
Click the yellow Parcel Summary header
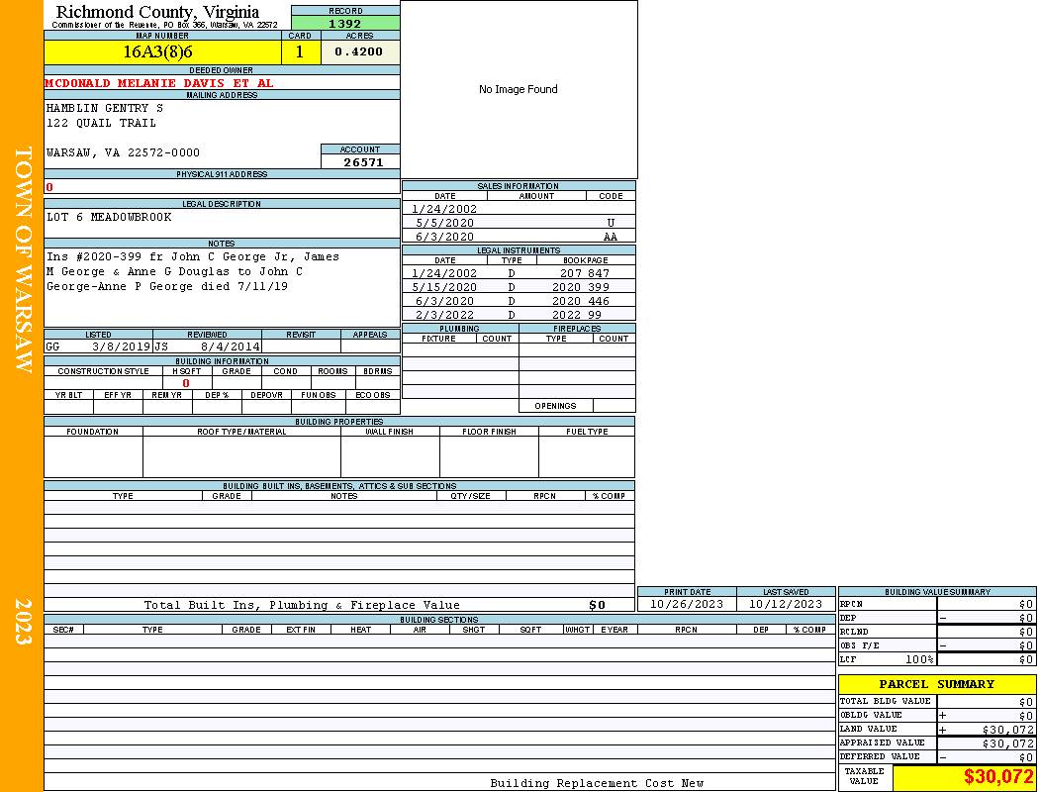(x=936, y=684)
